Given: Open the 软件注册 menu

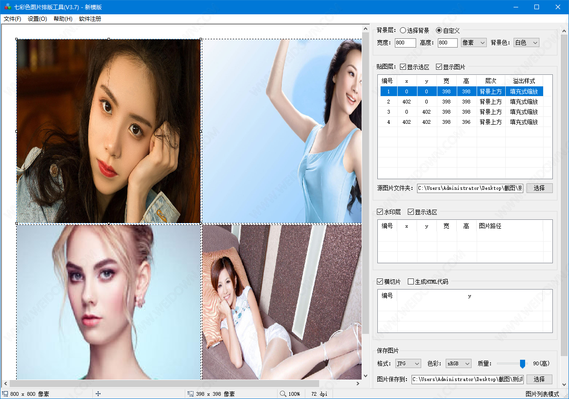Looking at the screenshot, I should (90, 19).
